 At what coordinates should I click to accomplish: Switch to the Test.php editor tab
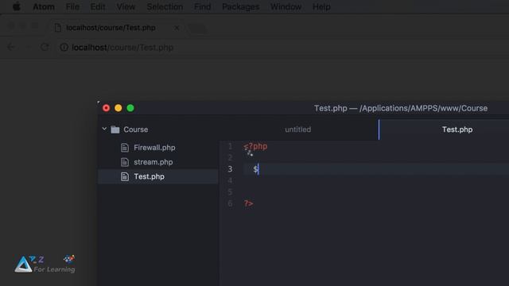tap(457, 129)
